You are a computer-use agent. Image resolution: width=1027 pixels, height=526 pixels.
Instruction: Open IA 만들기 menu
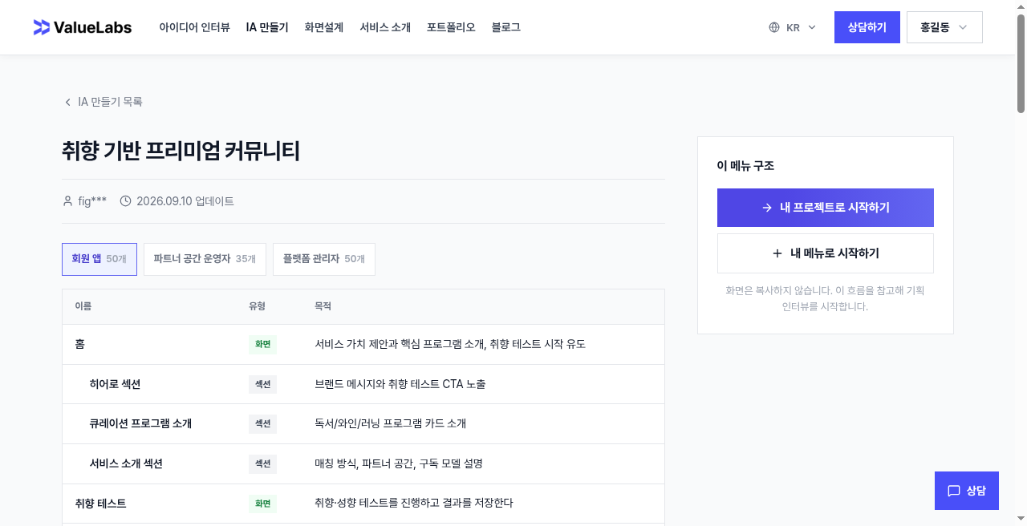(x=267, y=27)
